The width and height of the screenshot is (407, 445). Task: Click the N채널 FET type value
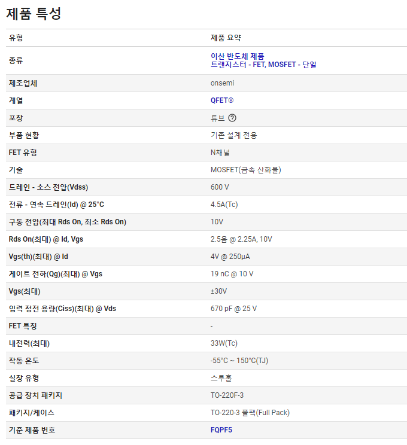tap(220, 153)
